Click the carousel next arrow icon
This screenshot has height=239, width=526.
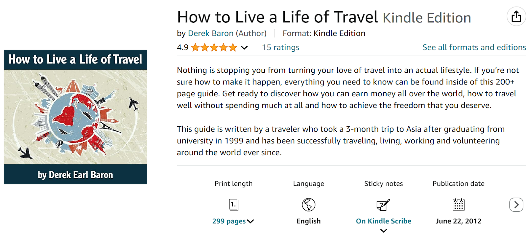(515, 205)
